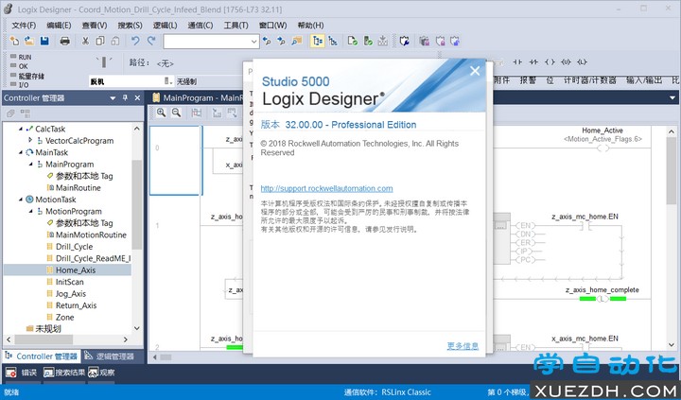Select the Jog_Axis routine
This screenshot has height=400, width=681.
[70, 293]
